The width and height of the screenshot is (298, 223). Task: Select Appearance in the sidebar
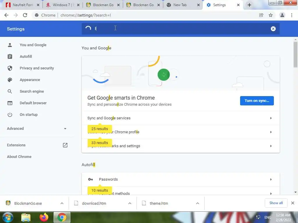(x=30, y=80)
